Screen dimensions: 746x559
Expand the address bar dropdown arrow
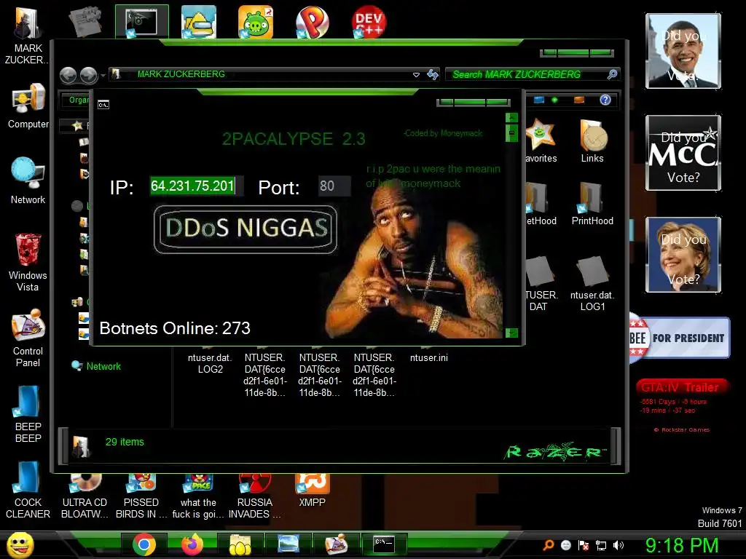tap(416, 75)
